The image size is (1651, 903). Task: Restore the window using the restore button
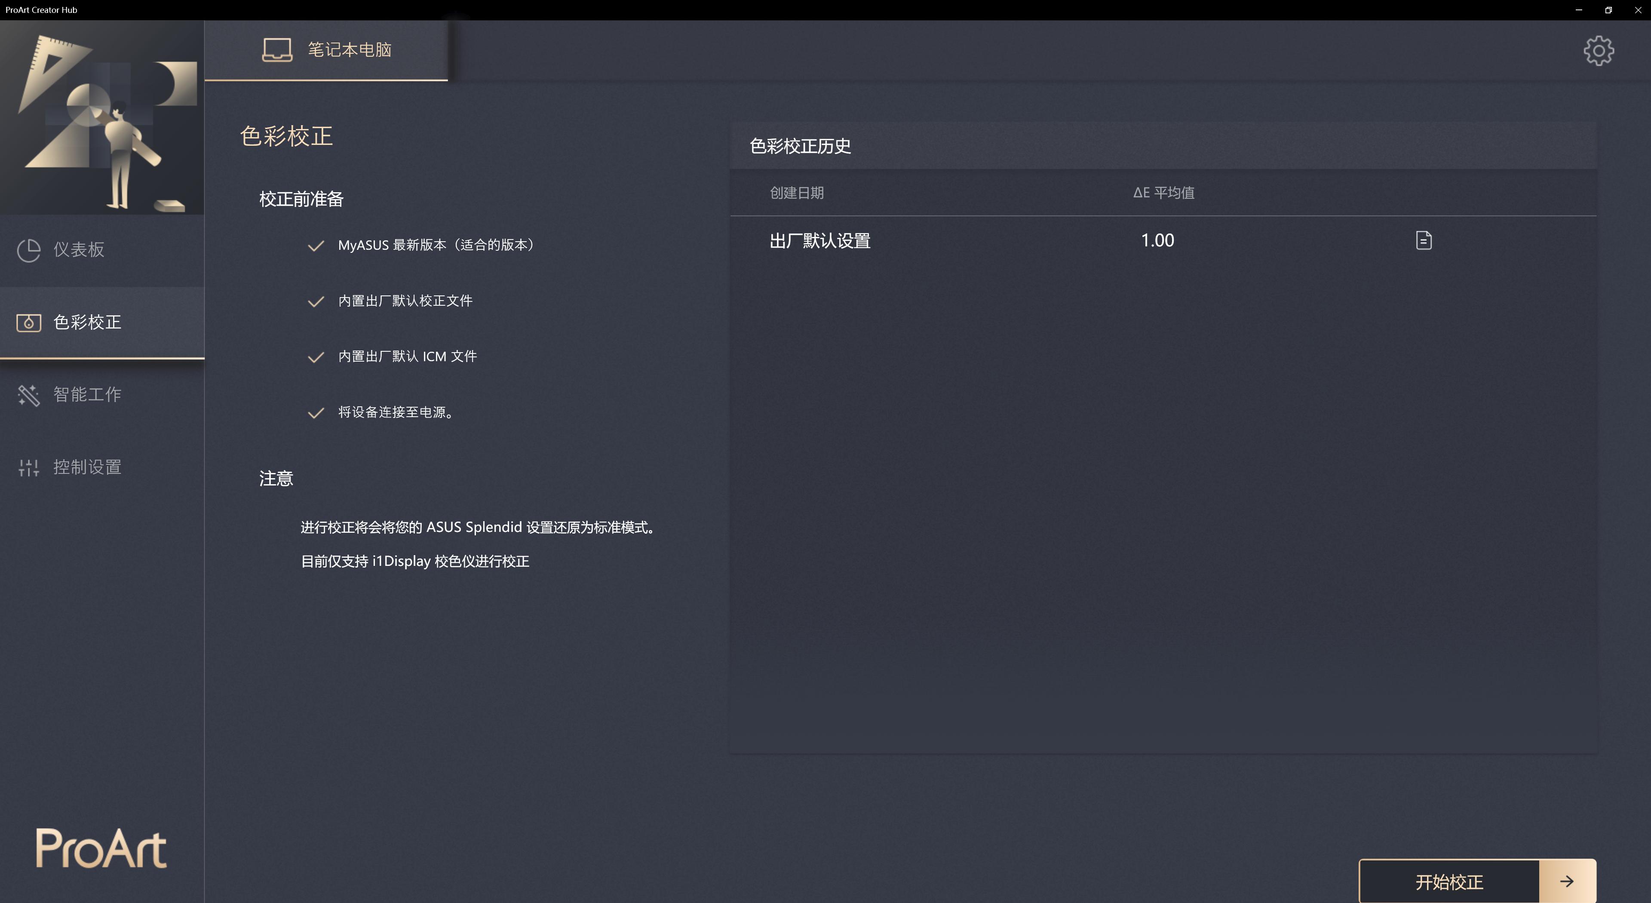(1608, 9)
